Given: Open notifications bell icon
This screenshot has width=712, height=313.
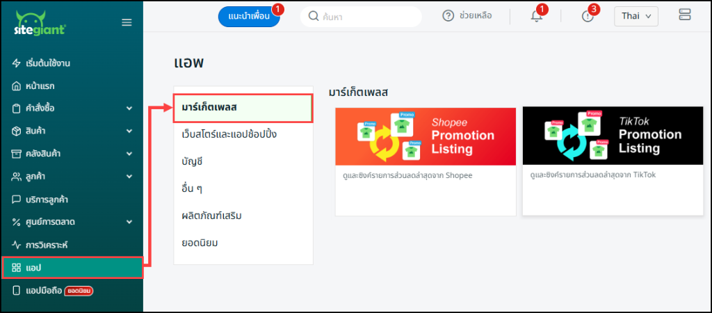Looking at the screenshot, I should pyautogui.click(x=536, y=16).
